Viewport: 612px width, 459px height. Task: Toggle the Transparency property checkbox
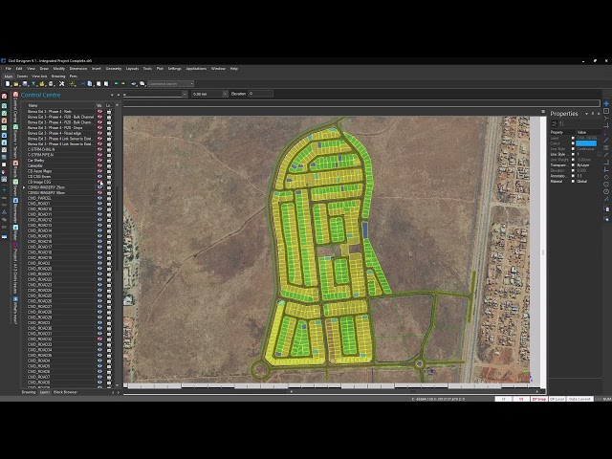point(573,165)
